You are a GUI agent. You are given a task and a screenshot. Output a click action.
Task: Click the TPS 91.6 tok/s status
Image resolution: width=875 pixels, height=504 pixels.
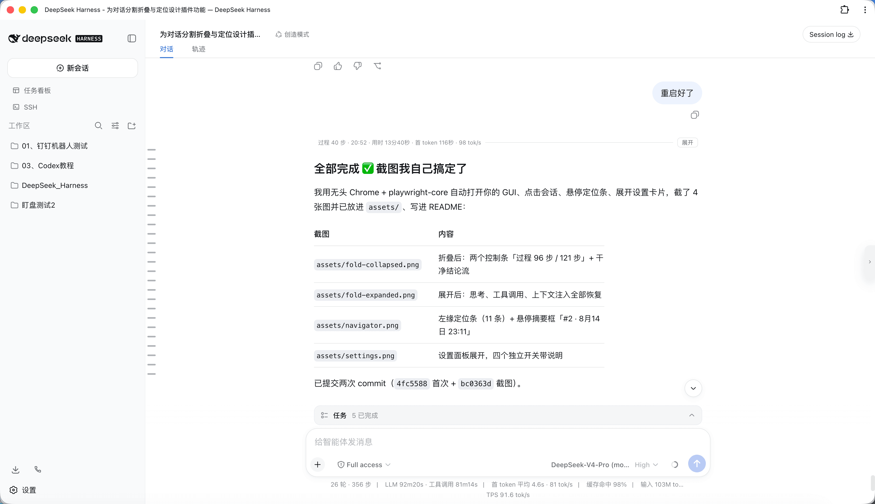point(508,495)
